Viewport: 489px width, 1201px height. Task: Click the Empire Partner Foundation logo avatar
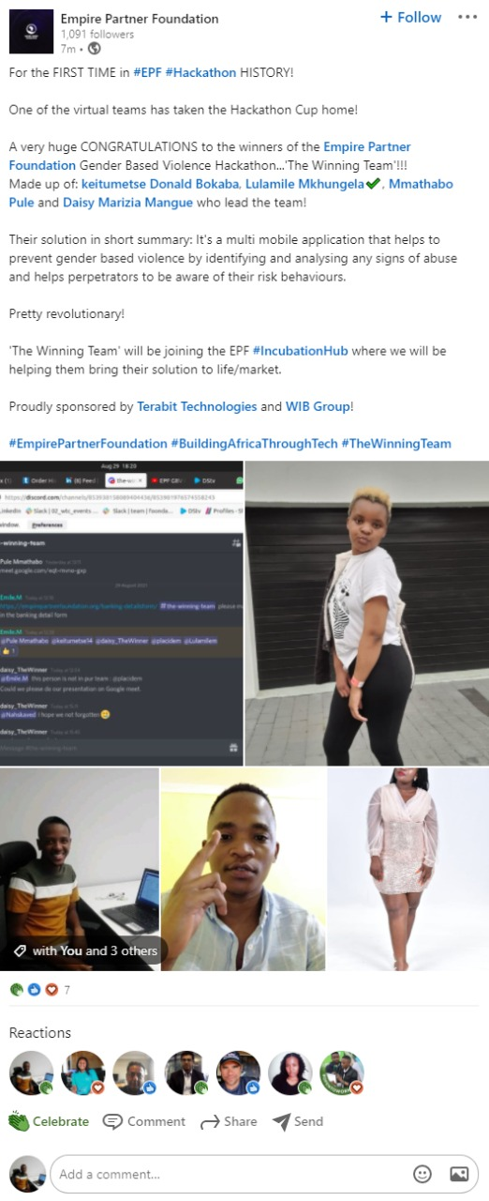(30, 32)
